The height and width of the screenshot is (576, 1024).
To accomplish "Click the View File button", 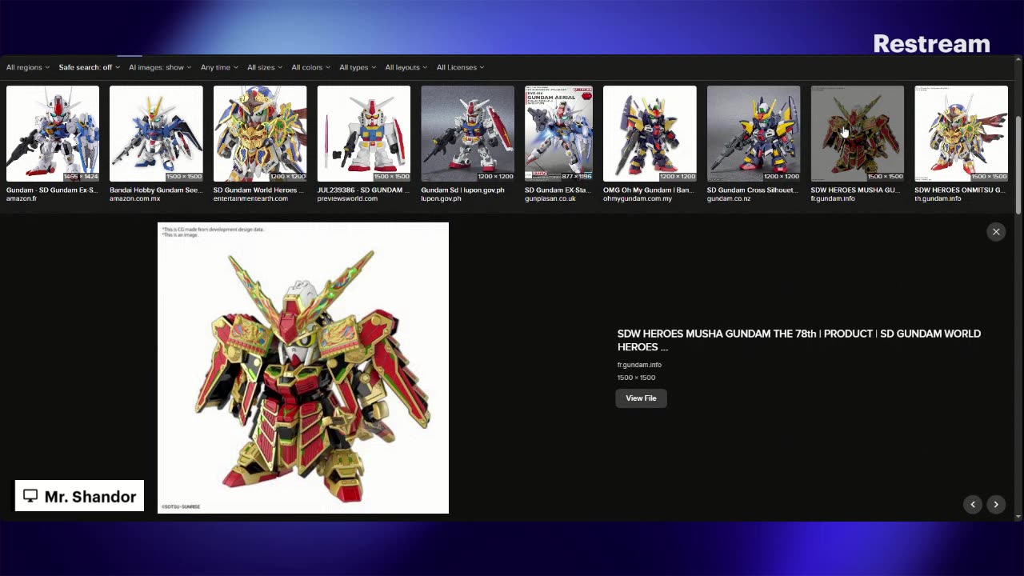I will [641, 398].
